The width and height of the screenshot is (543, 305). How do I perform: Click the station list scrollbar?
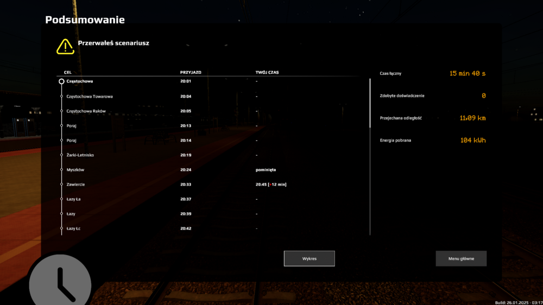(370, 103)
